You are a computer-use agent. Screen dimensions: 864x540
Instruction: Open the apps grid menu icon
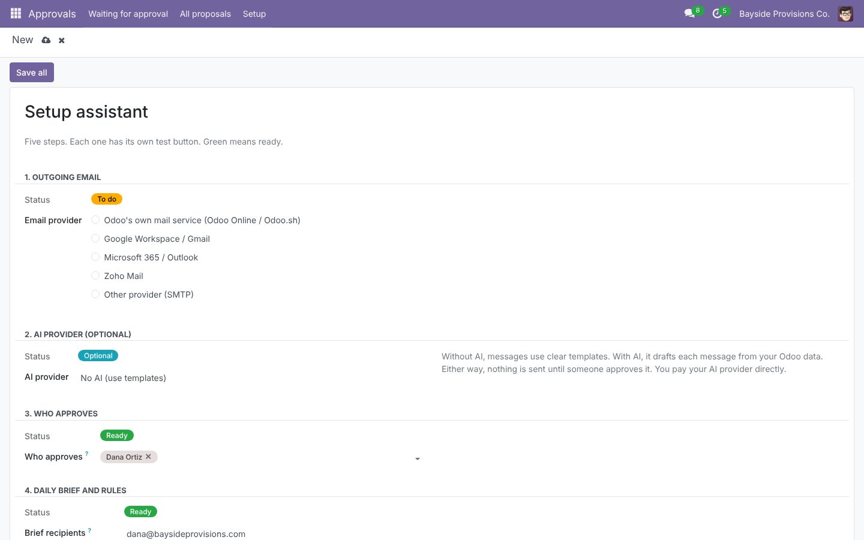tap(16, 13)
